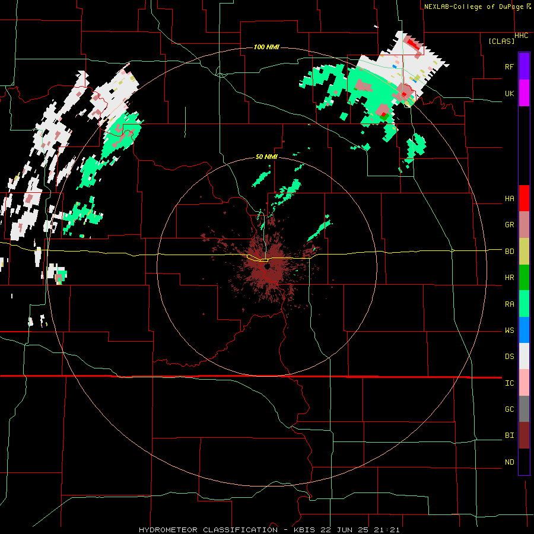This screenshot has height=534, width=534.
Task: Click the [CLAS] label
Action: (x=501, y=42)
